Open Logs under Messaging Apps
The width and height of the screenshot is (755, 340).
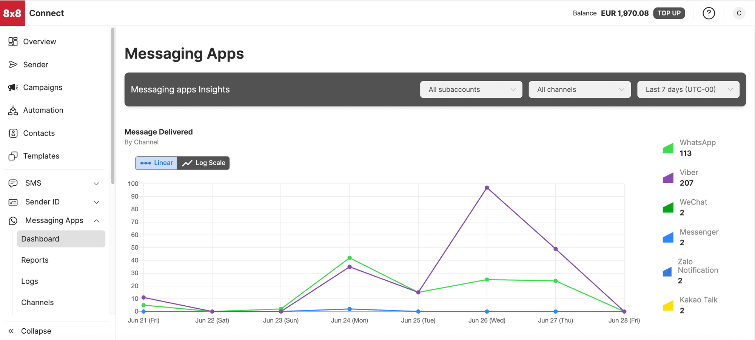[x=29, y=281]
